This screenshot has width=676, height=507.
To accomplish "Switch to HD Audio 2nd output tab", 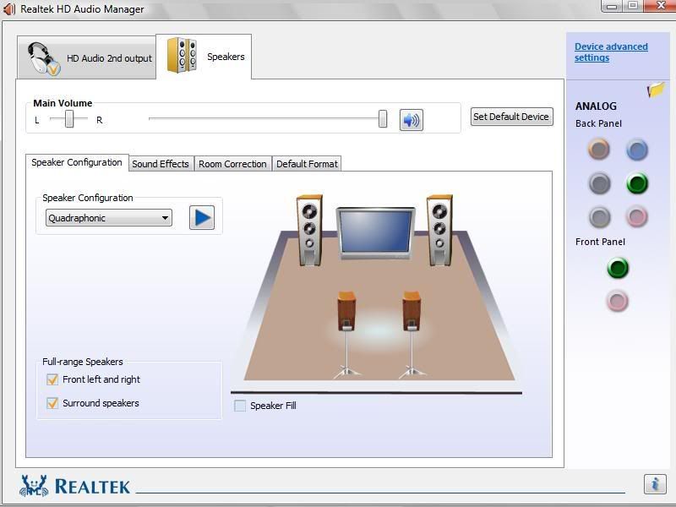I will click(x=87, y=57).
